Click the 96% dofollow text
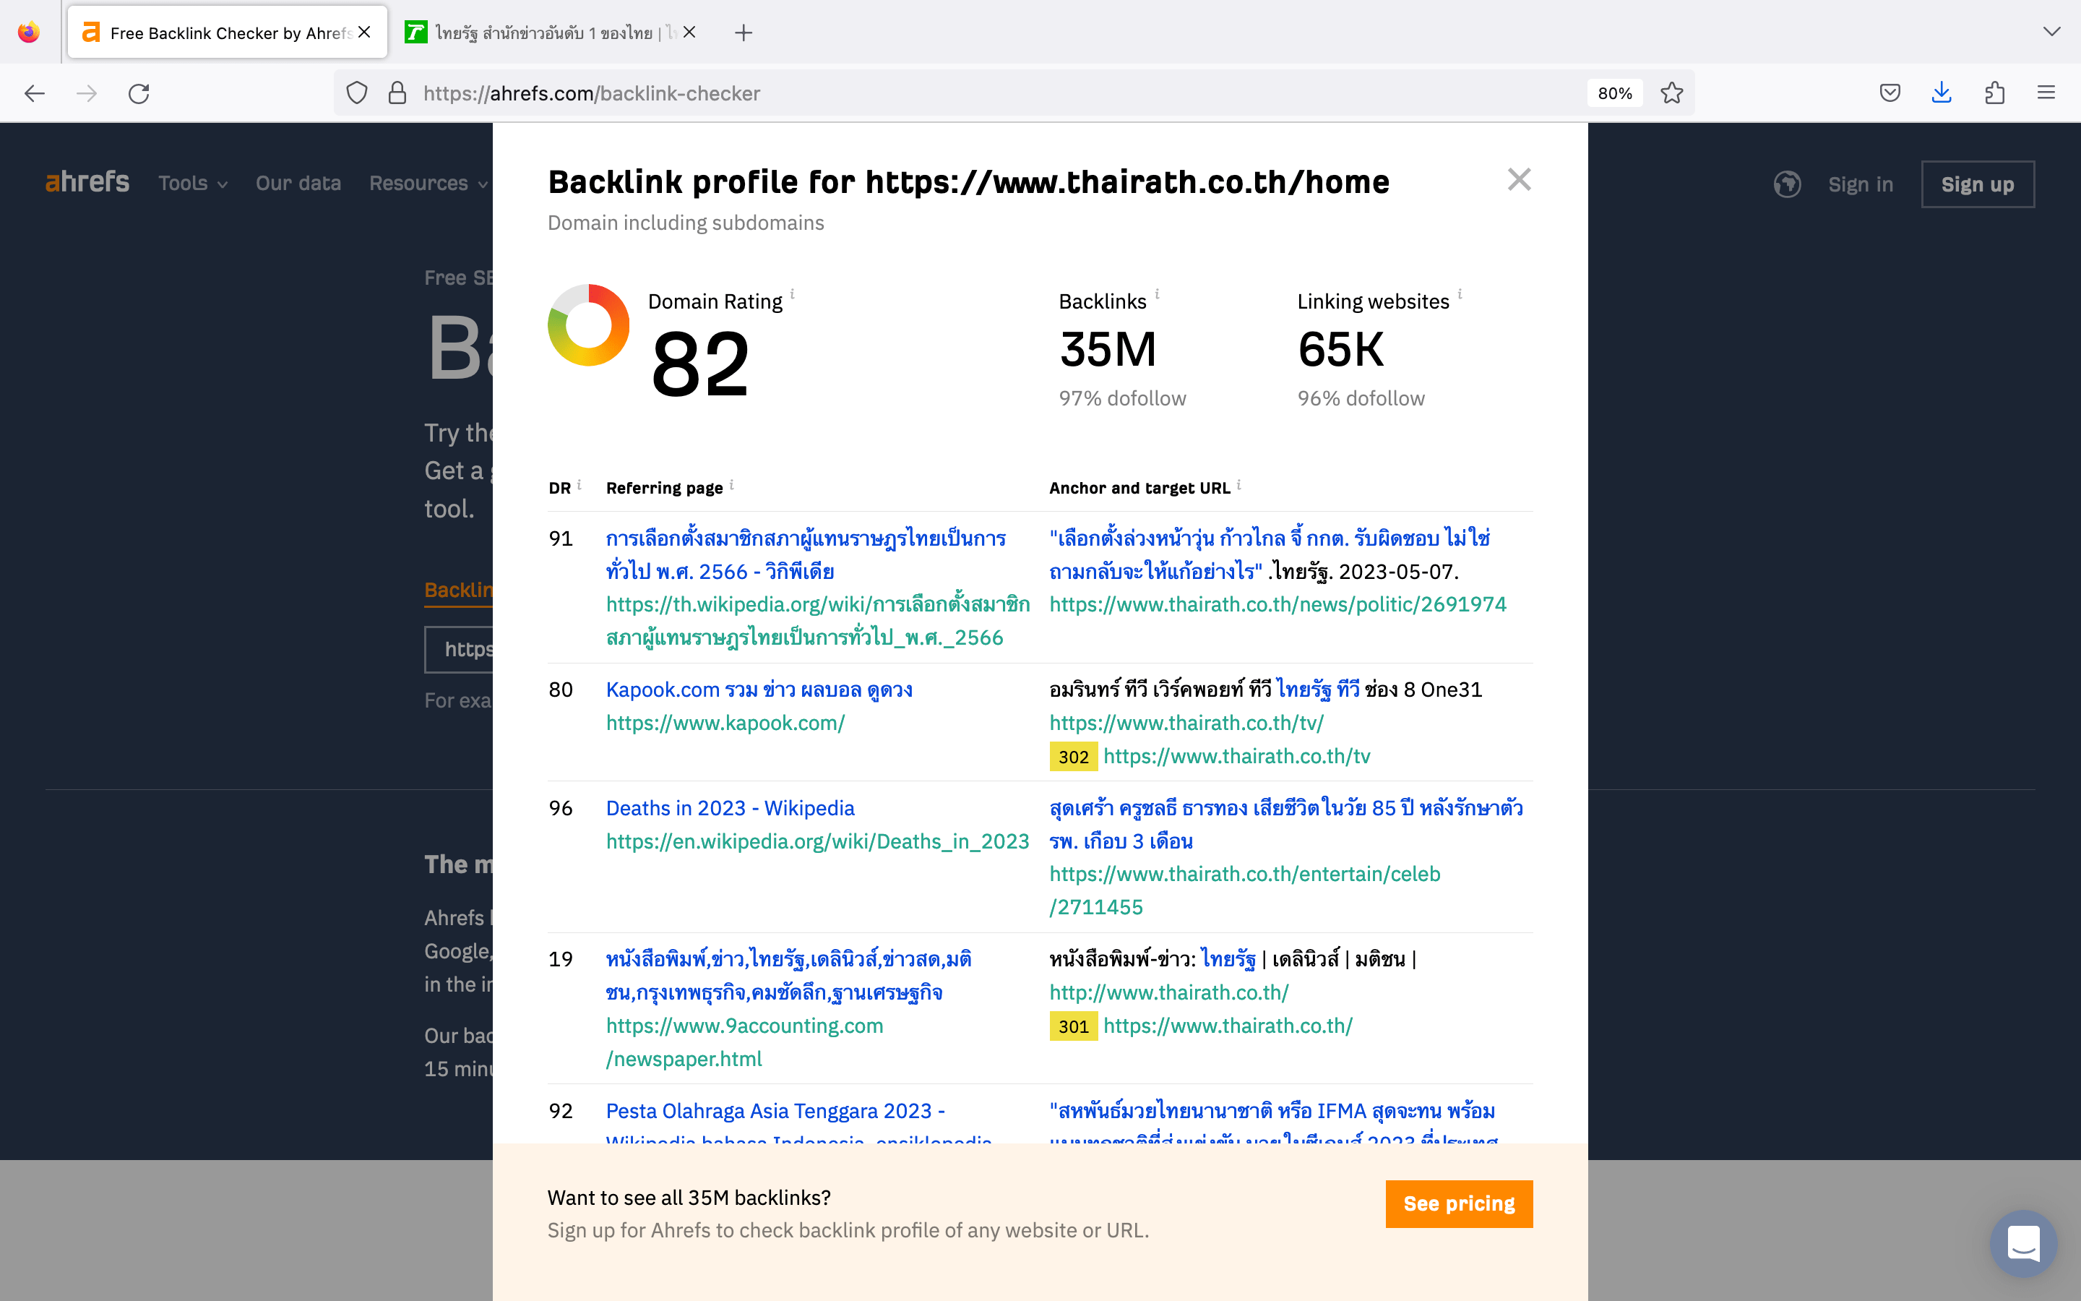The width and height of the screenshot is (2081, 1301). (1361, 398)
